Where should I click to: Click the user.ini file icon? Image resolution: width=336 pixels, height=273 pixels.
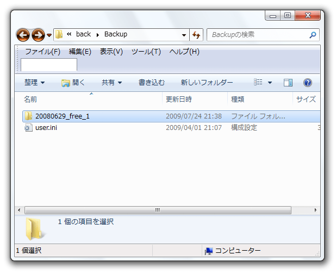pyautogui.click(x=28, y=128)
